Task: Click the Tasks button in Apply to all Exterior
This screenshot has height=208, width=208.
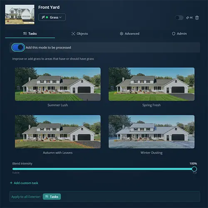Action: tap(52, 197)
